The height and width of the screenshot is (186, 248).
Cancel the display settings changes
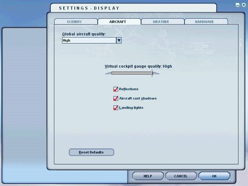pyautogui.click(x=181, y=176)
